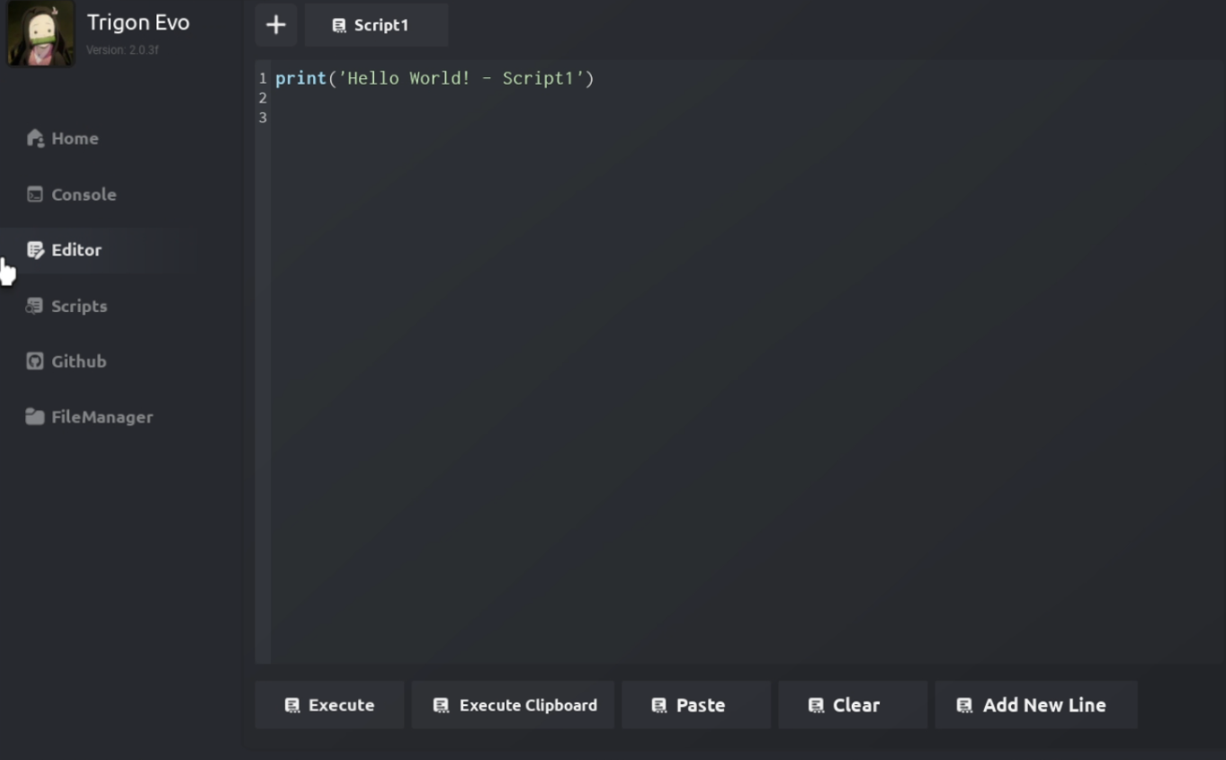Open the FileManager folder icon

pyautogui.click(x=34, y=417)
